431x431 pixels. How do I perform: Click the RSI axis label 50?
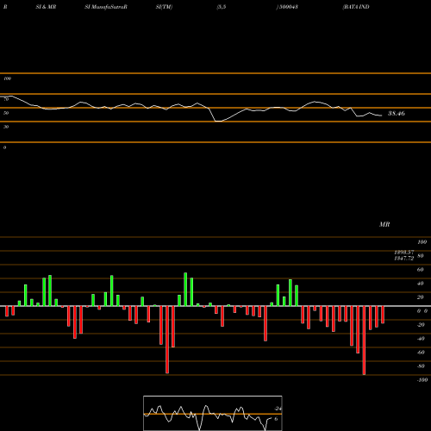click(6, 113)
